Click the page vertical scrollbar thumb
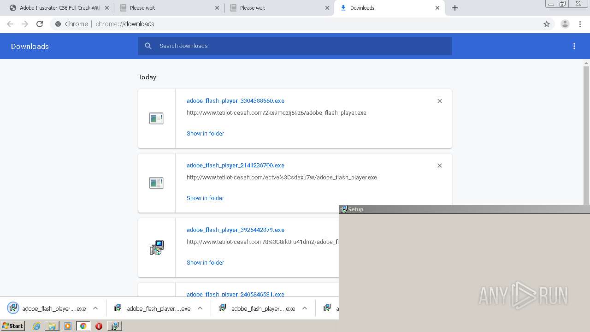The height and width of the screenshot is (332, 590). pyautogui.click(x=586, y=136)
